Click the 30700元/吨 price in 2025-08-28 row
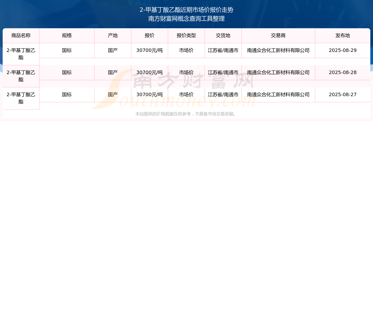The height and width of the screenshot is (321, 373). click(x=150, y=72)
